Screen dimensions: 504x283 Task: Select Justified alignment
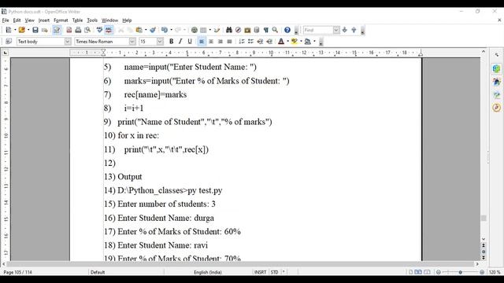[x=229, y=42]
